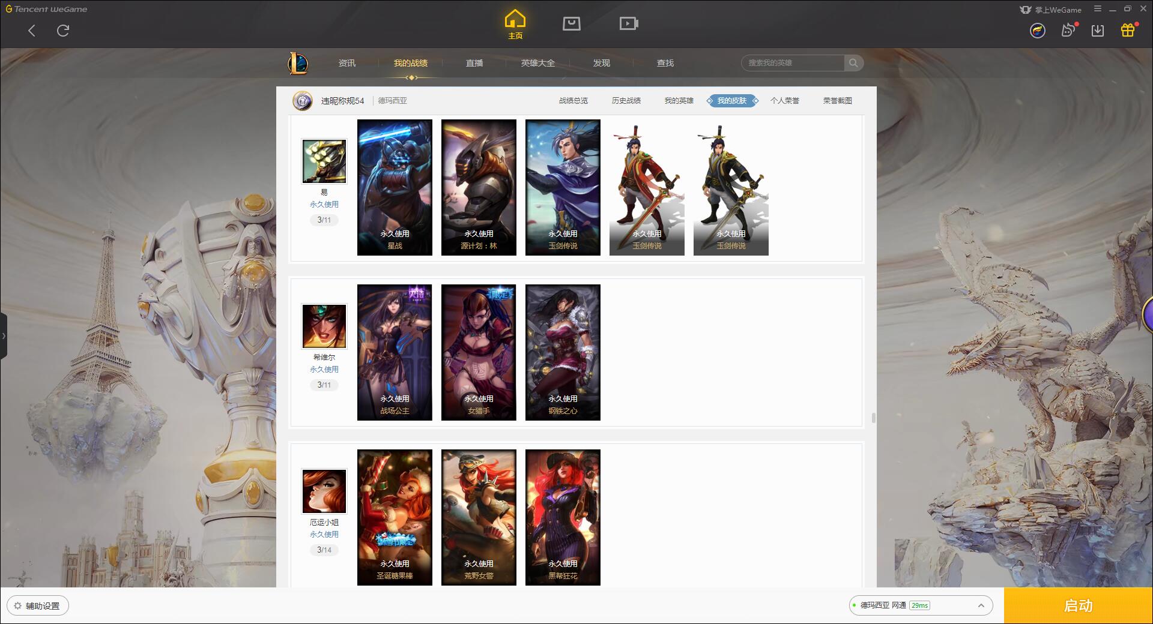Click the 易 champion portrait icon

click(x=324, y=161)
